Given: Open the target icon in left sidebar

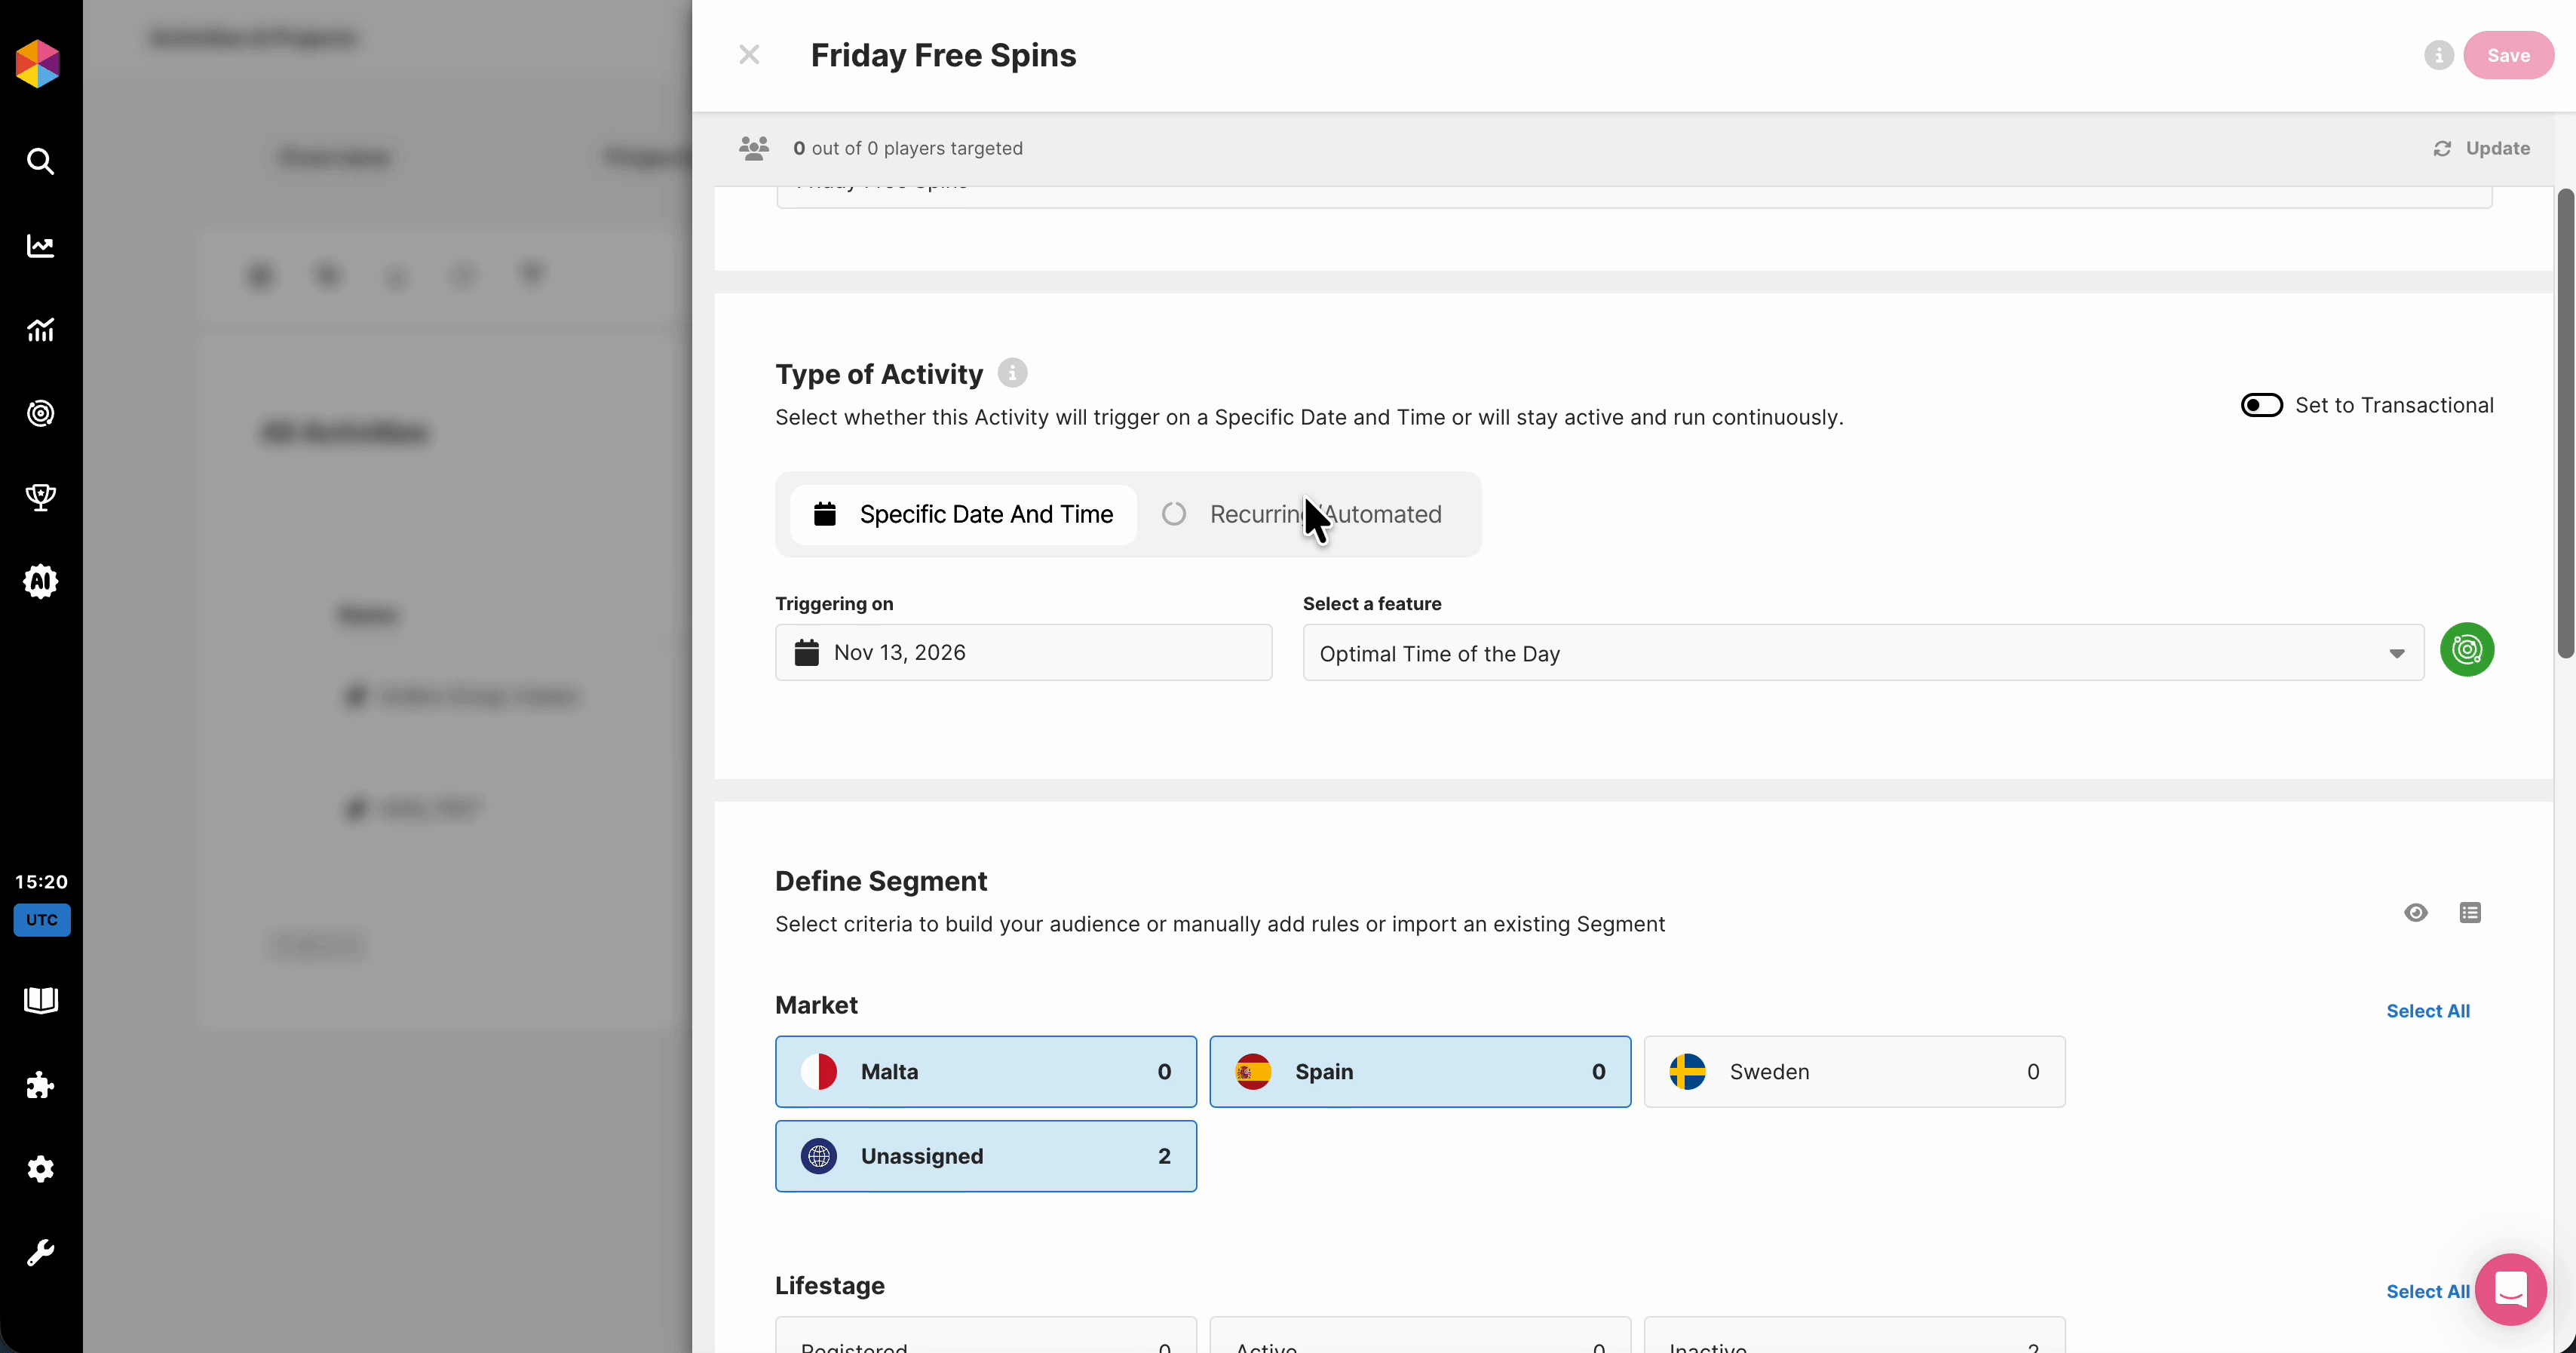Looking at the screenshot, I should coord(40,413).
